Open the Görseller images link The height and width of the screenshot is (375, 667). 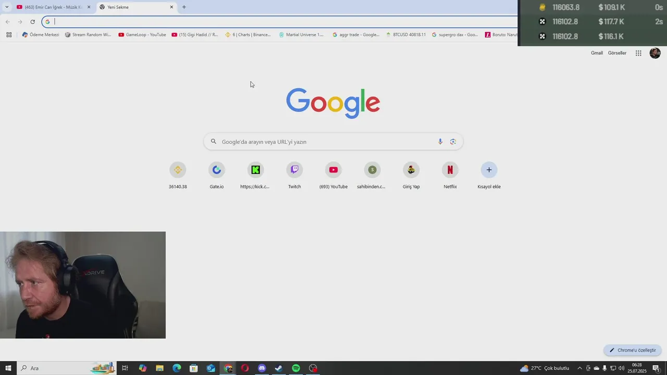coord(617,53)
